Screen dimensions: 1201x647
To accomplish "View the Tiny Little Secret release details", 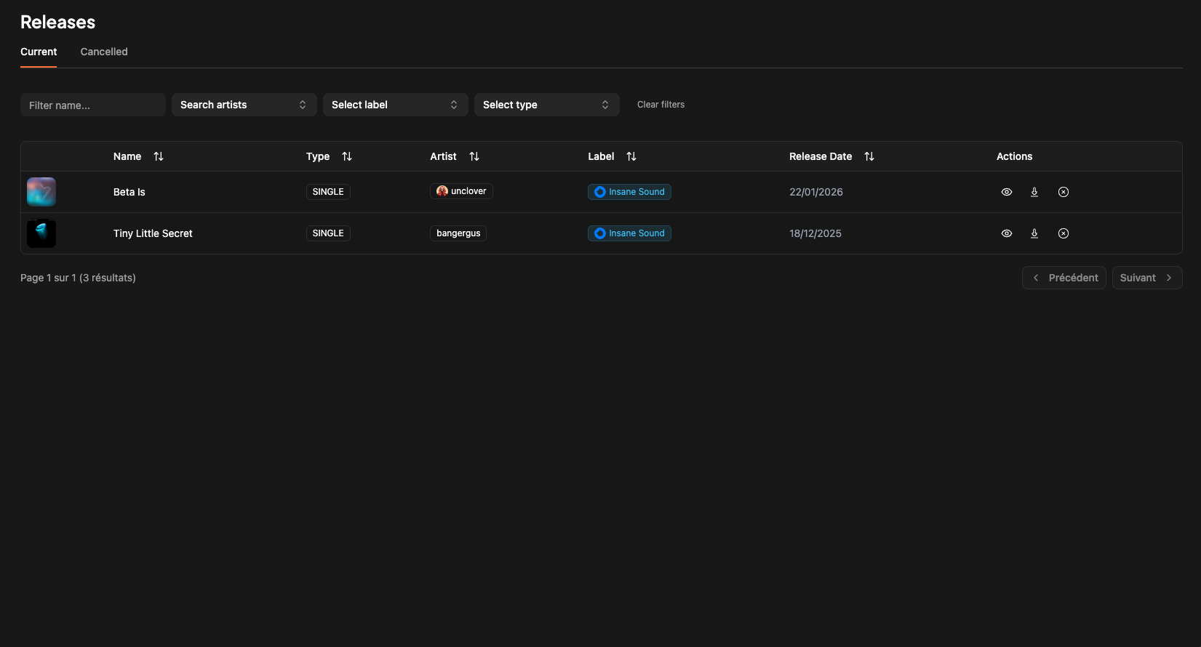I will click(x=1007, y=233).
